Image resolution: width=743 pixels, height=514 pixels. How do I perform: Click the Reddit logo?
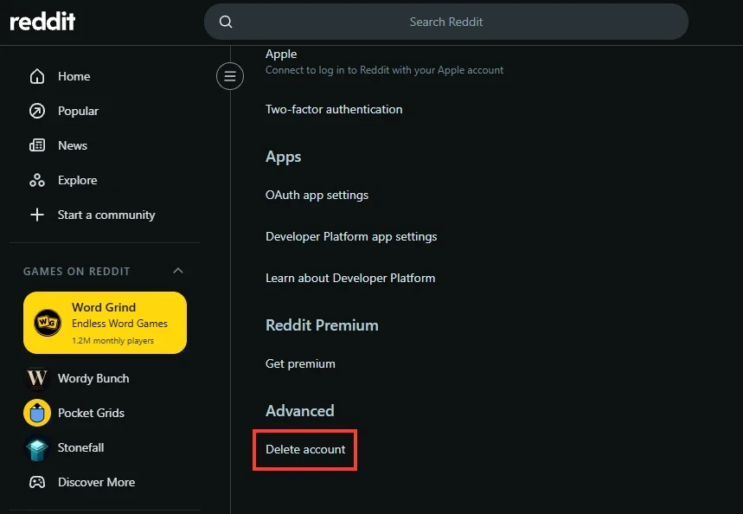42,22
